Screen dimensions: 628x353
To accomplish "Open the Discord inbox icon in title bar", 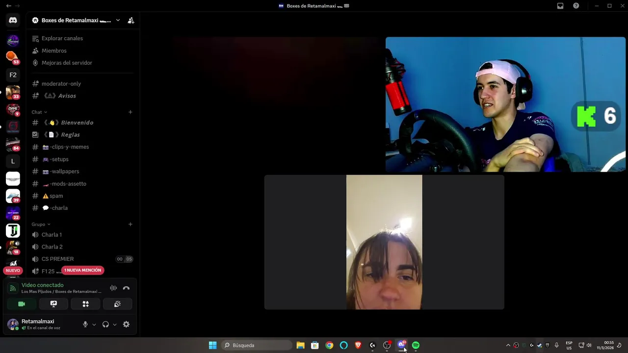I will click(x=560, y=6).
